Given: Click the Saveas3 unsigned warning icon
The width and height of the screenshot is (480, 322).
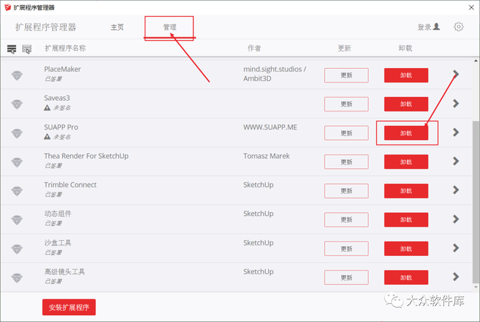Looking at the screenshot, I should (x=47, y=108).
